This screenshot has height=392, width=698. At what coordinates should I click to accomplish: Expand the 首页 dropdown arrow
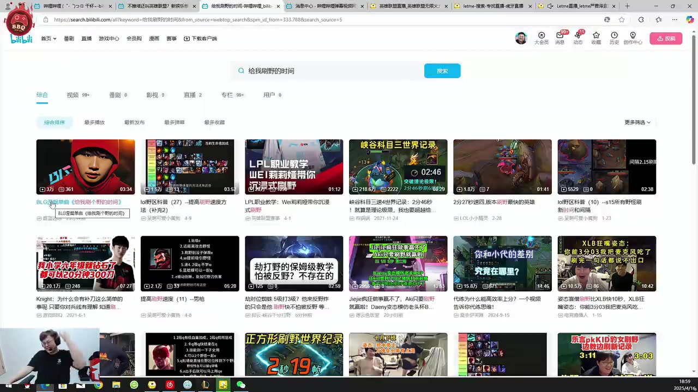tap(53, 38)
